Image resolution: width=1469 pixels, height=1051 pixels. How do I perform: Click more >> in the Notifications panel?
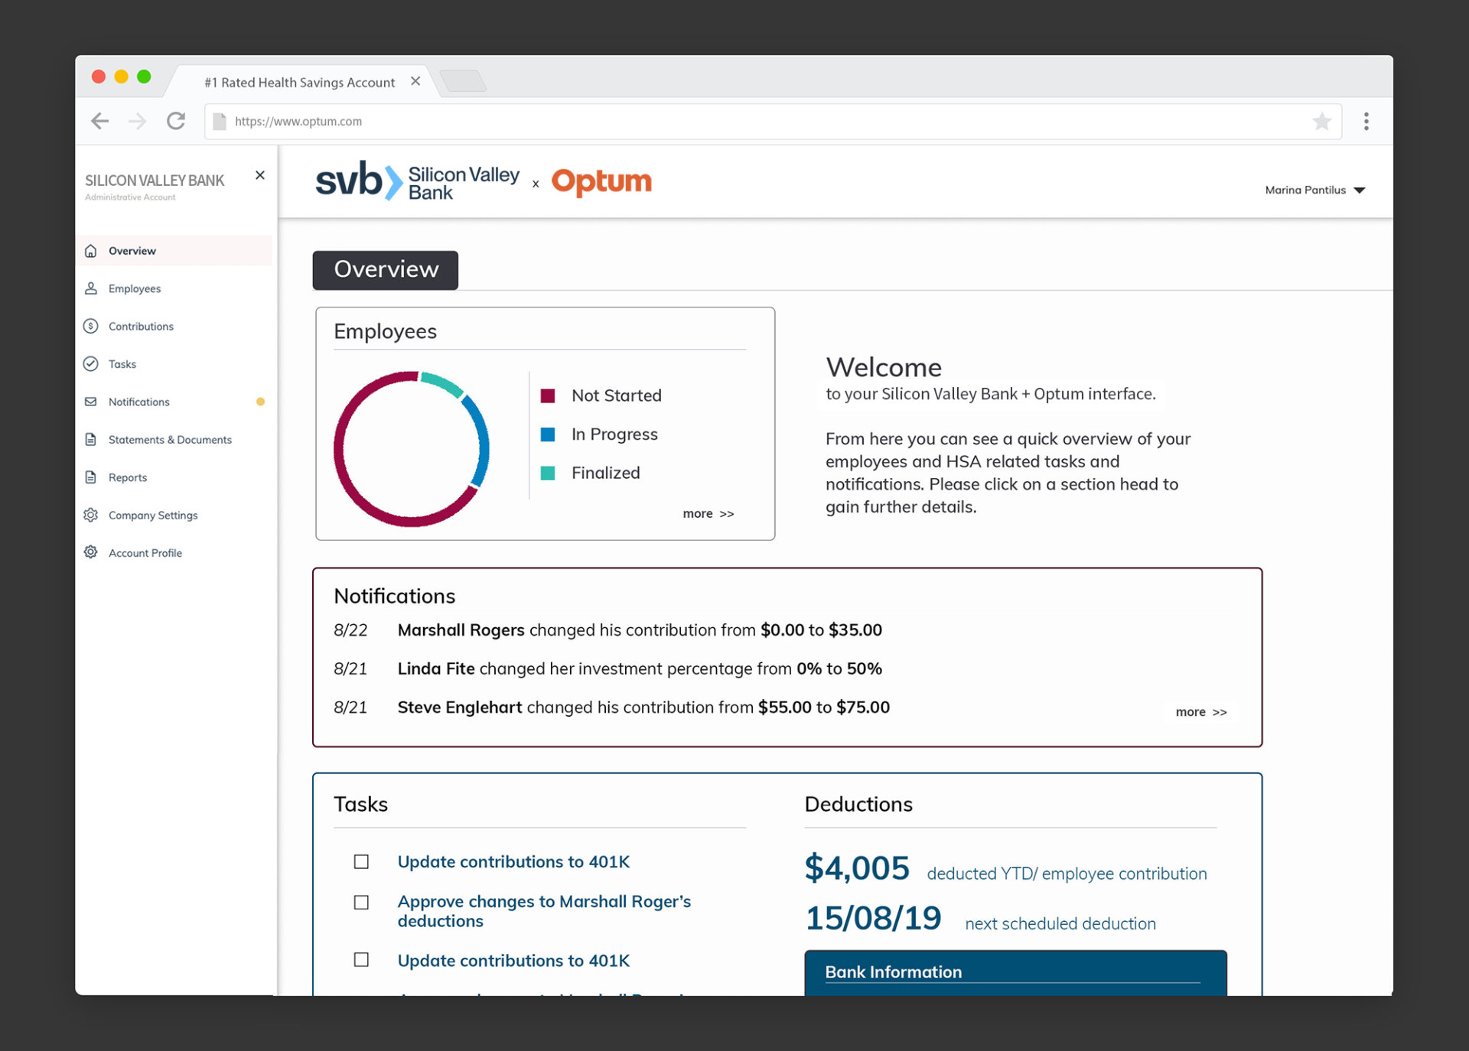pos(1201,712)
